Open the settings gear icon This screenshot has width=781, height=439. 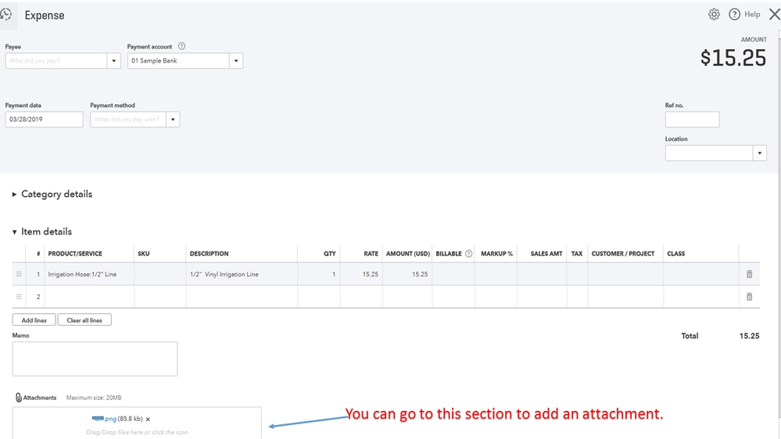point(714,14)
